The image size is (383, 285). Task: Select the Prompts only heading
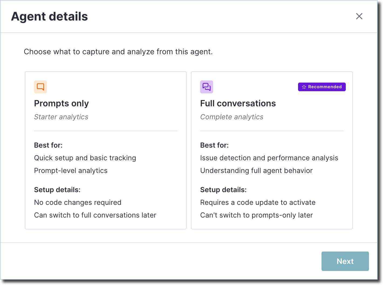pos(61,103)
